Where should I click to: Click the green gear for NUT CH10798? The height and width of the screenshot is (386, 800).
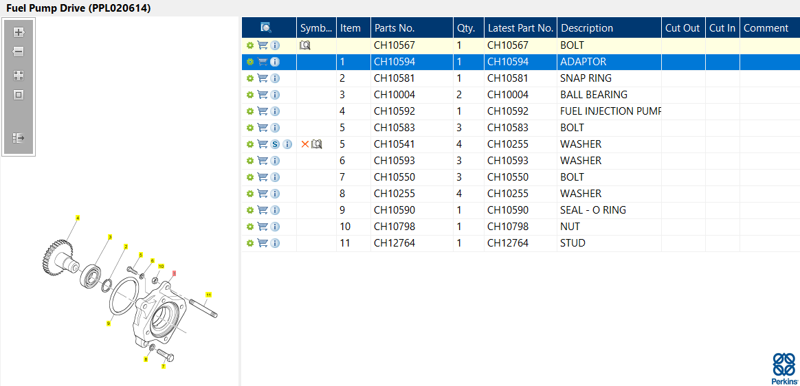tap(250, 227)
